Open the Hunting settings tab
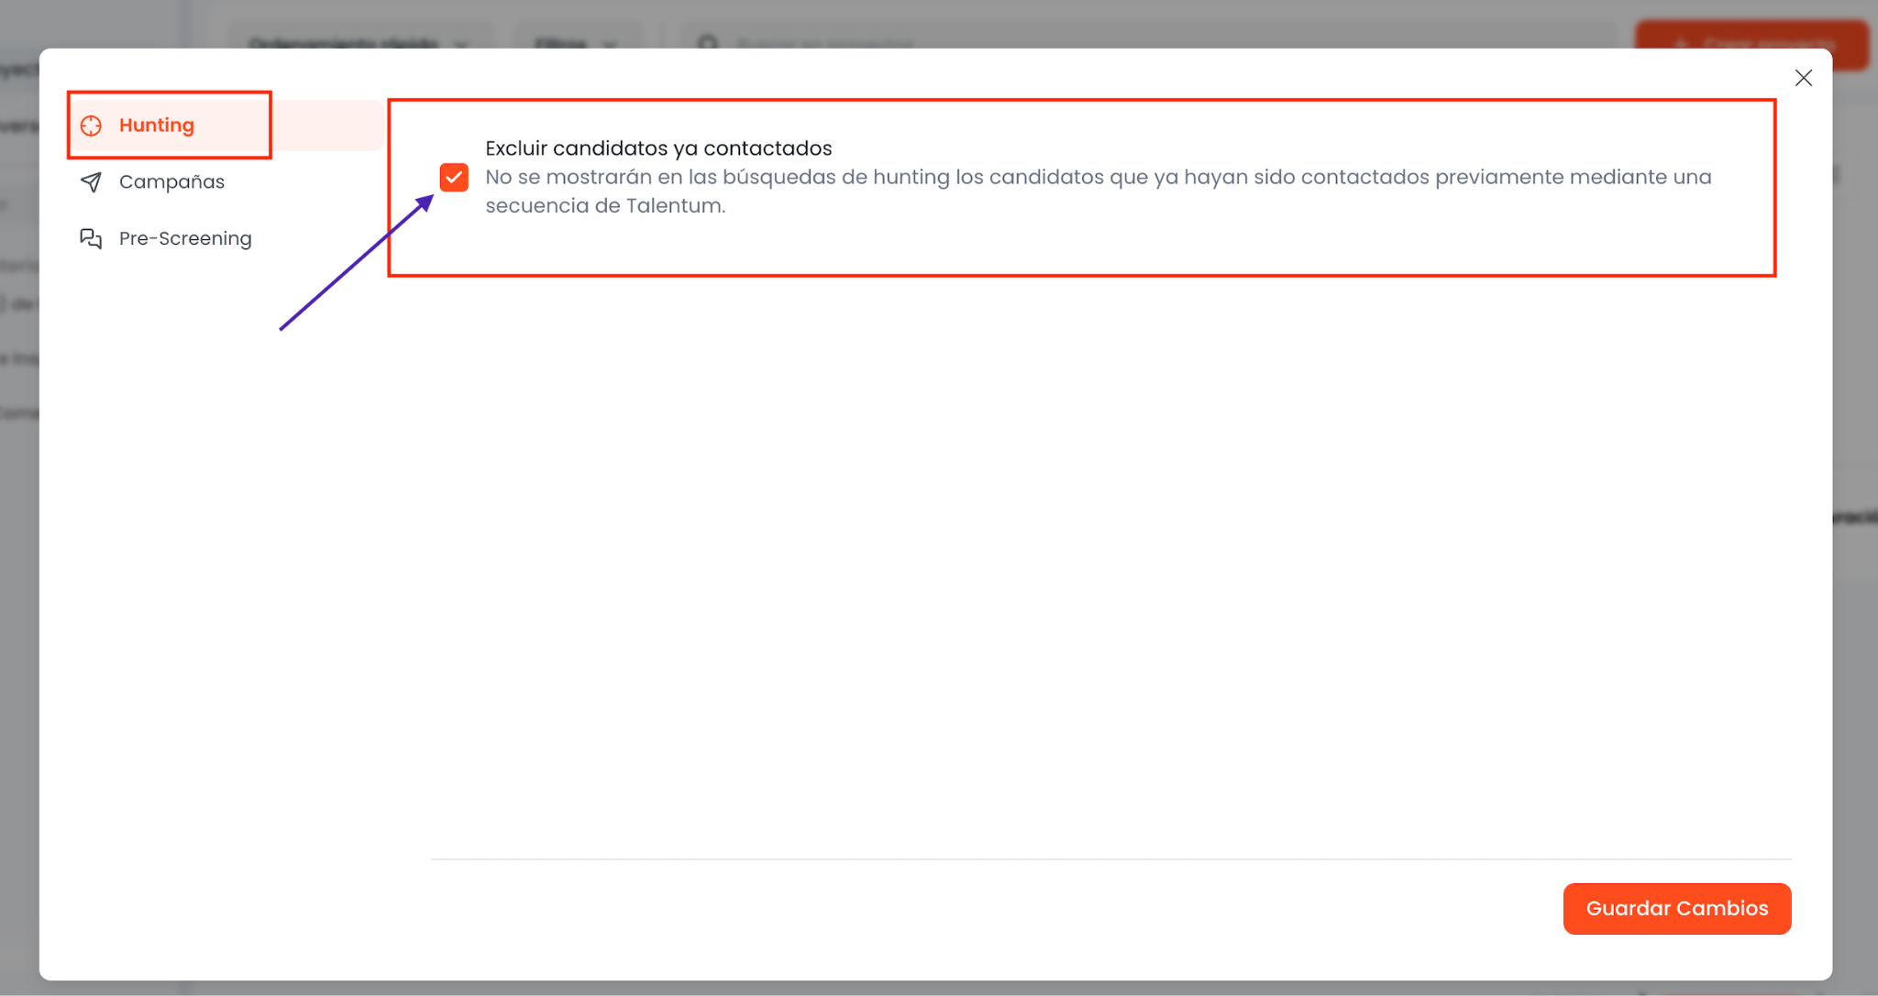Image resolution: width=1878 pixels, height=996 pixels. (x=226, y=126)
